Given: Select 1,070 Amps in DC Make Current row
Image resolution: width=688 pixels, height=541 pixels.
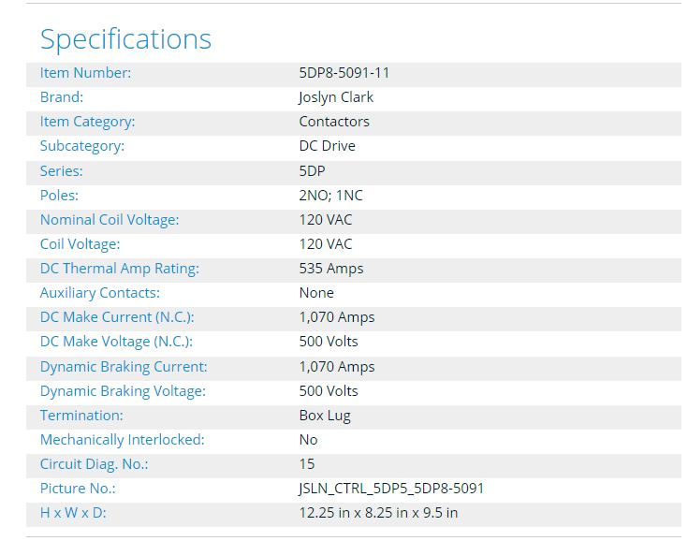Looking at the screenshot, I should click(x=337, y=317).
